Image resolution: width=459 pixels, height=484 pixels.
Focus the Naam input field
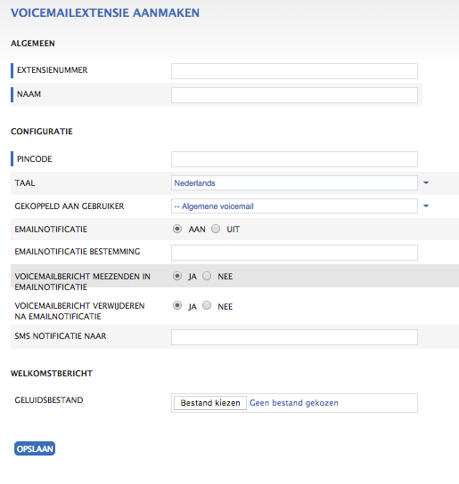(x=294, y=95)
